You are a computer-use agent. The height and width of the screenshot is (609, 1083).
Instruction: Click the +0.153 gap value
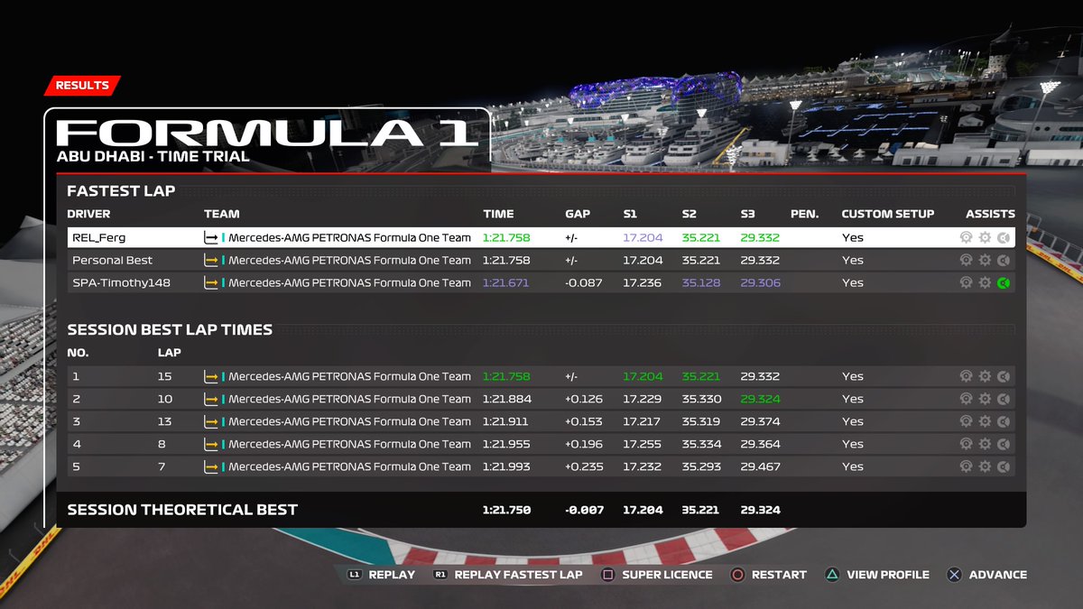tap(584, 421)
